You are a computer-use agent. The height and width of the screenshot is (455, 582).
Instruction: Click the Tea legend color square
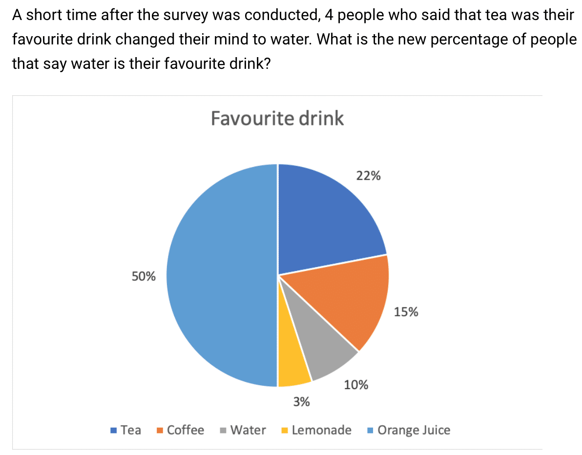point(114,431)
